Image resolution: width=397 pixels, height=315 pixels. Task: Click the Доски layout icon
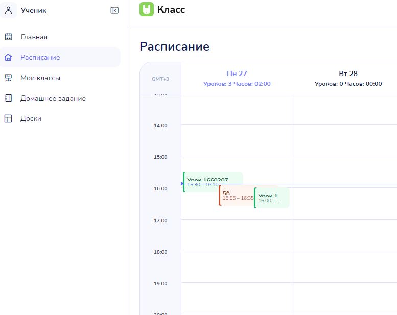(x=8, y=118)
